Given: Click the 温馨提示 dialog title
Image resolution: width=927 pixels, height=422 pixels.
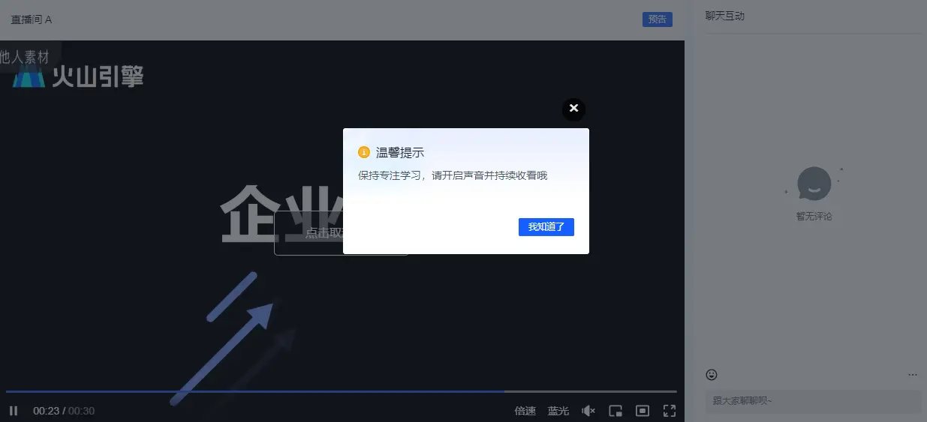Looking at the screenshot, I should (400, 152).
